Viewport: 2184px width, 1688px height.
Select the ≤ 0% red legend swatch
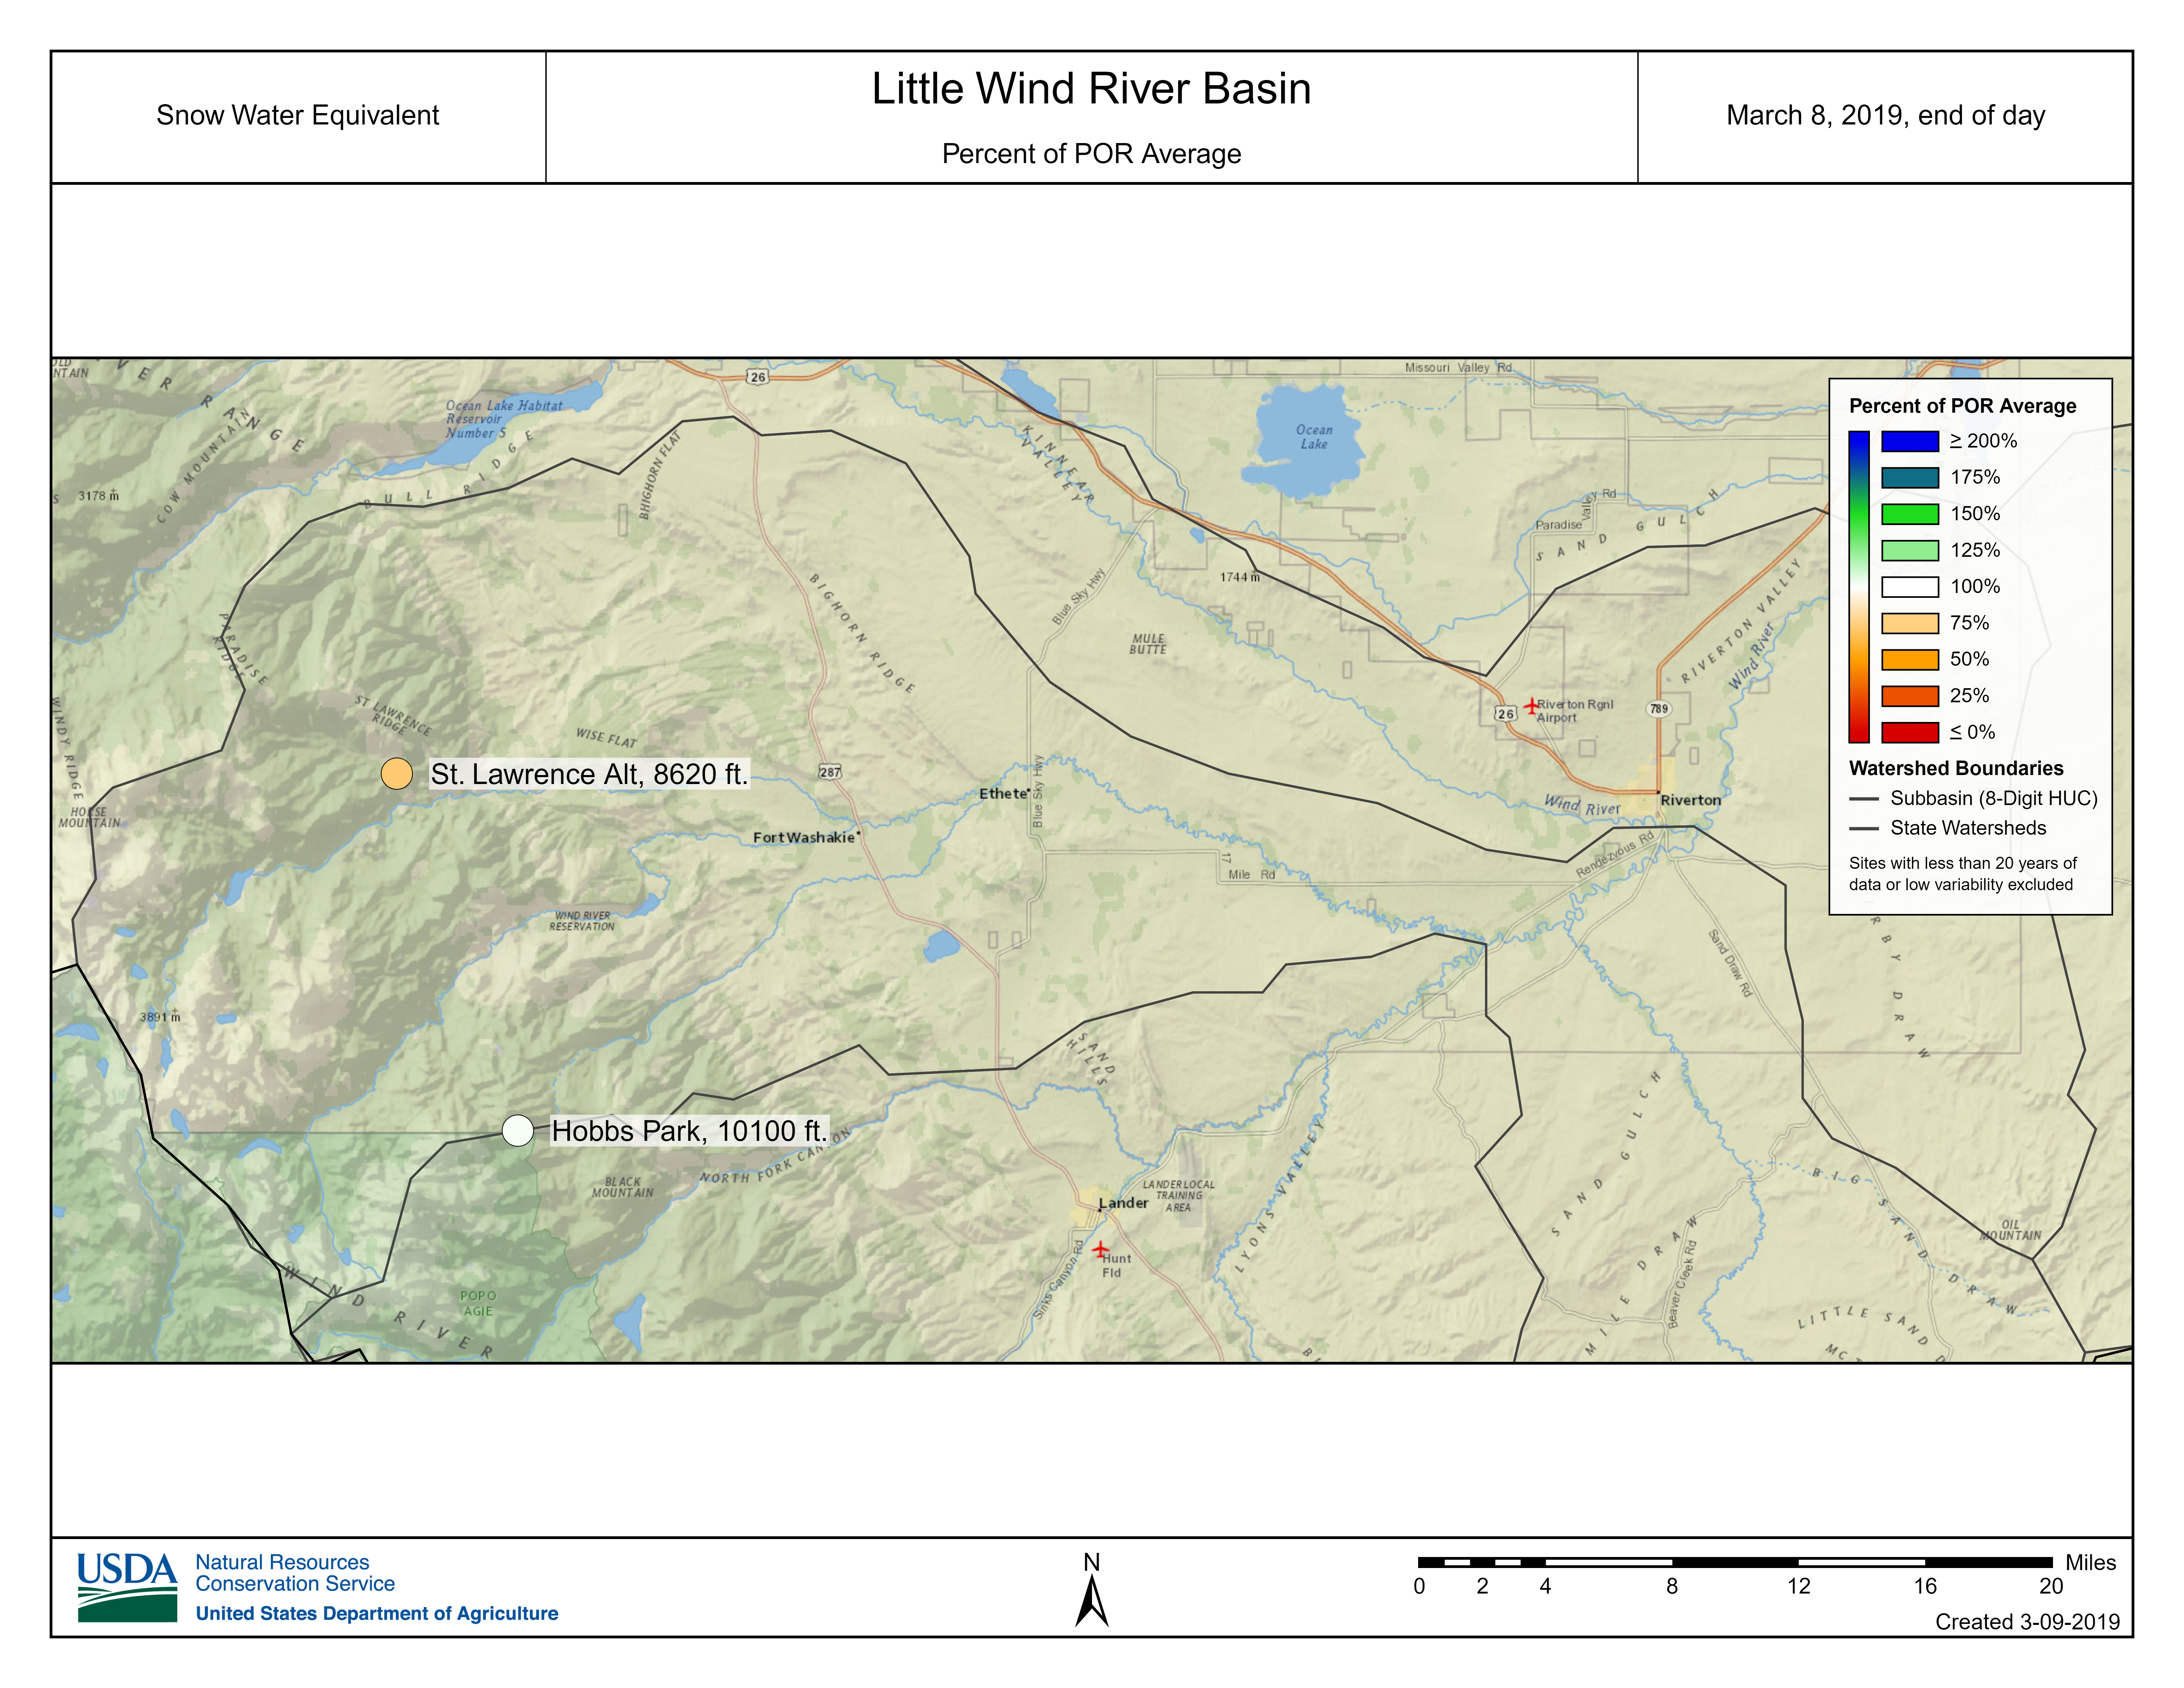point(1910,732)
